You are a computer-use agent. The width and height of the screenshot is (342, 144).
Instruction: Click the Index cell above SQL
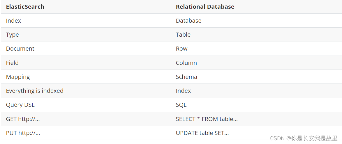tap(183, 91)
